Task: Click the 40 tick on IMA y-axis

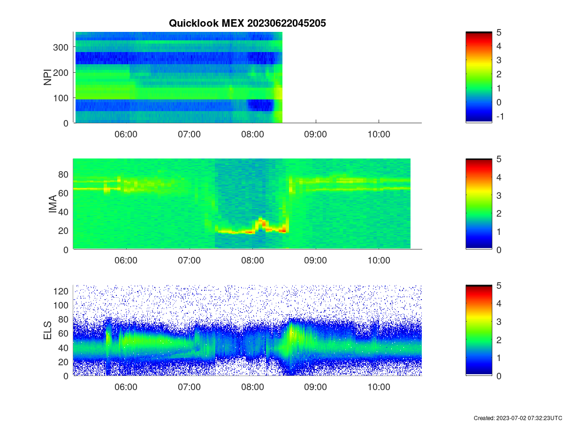Action: tap(64, 212)
